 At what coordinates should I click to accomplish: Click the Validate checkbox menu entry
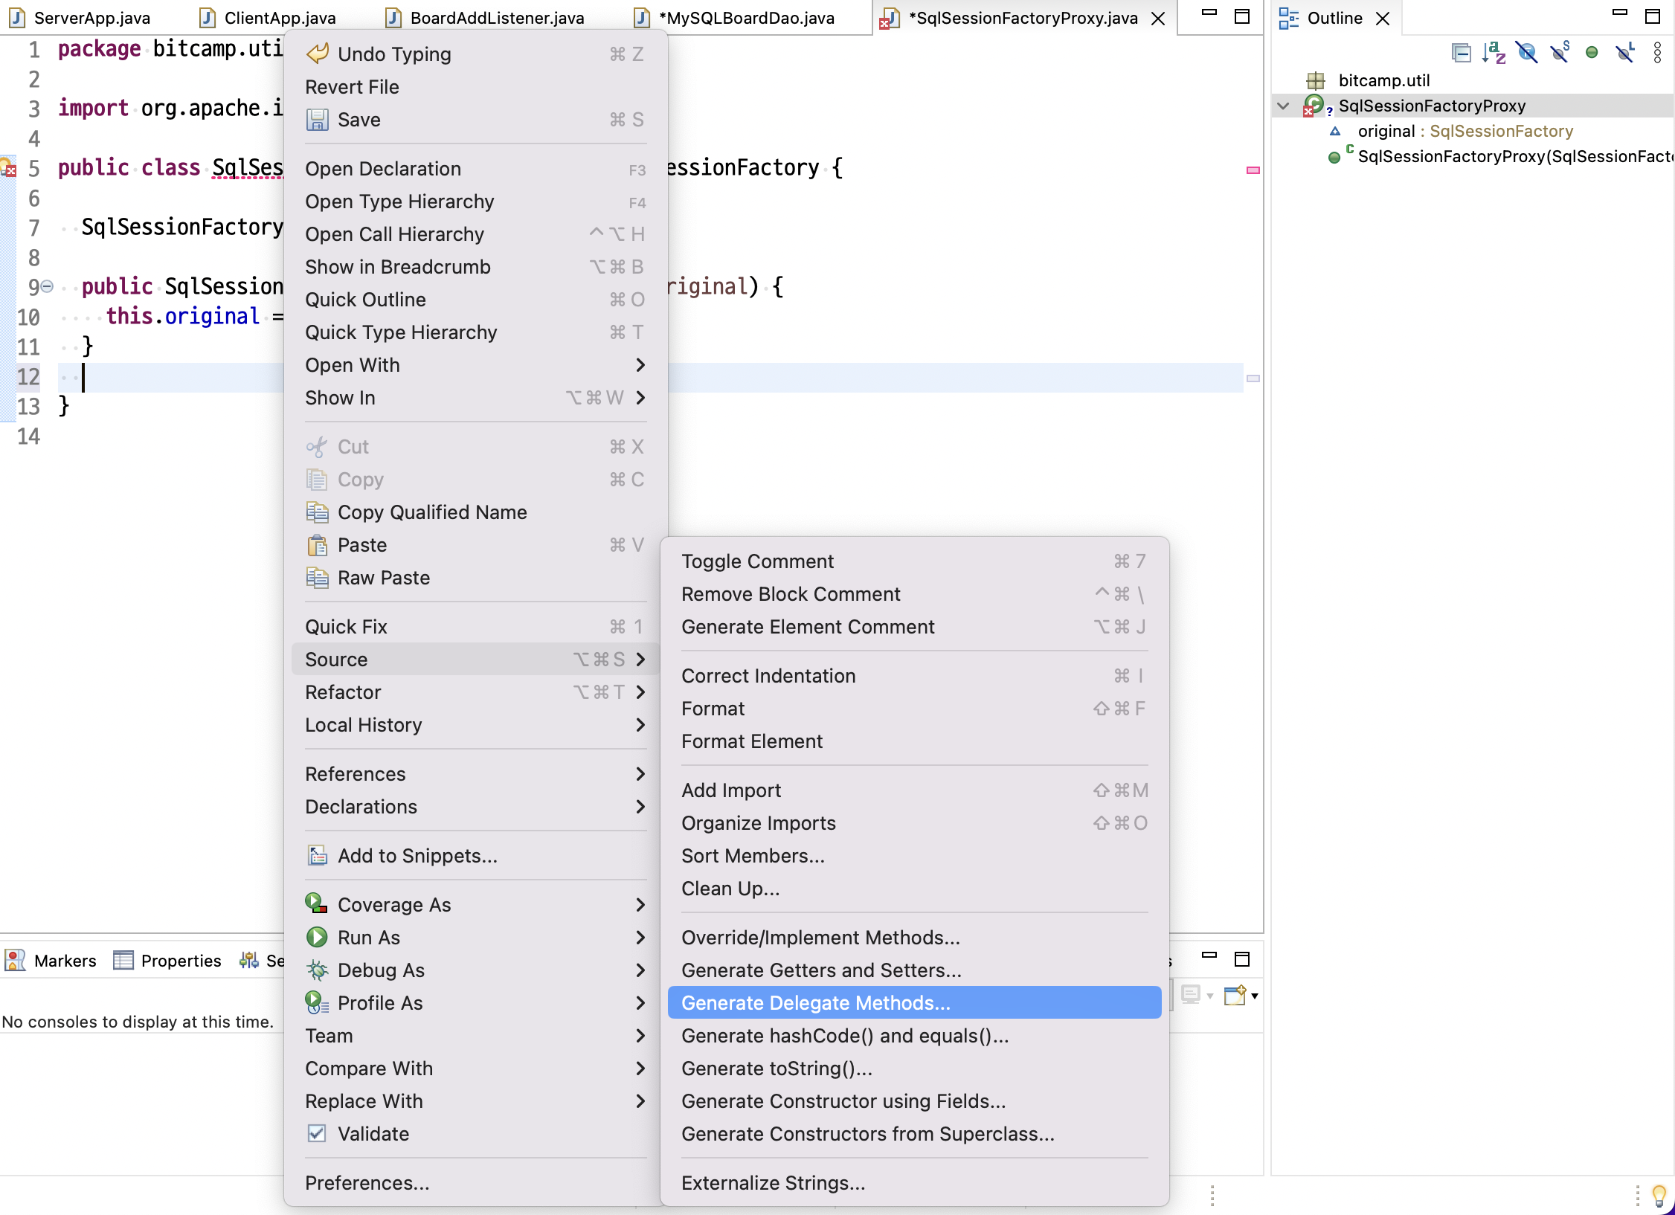373,1134
